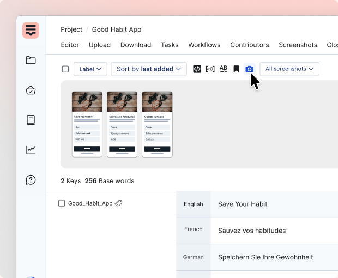Open the glossary book sidebar icon
Viewport: 338px width, 278px height.
click(31, 120)
